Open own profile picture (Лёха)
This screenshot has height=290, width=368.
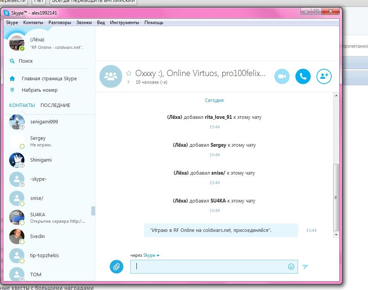tap(17, 43)
